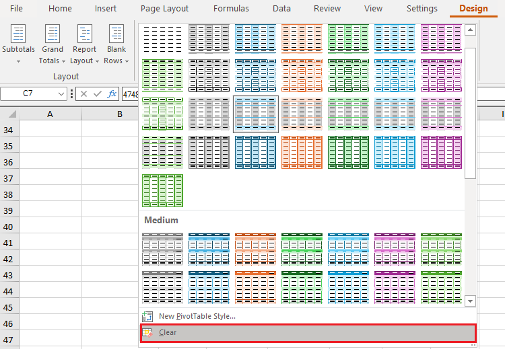Click the Blank Rows icon
The height and width of the screenshot is (349, 505).
click(x=116, y=35)
